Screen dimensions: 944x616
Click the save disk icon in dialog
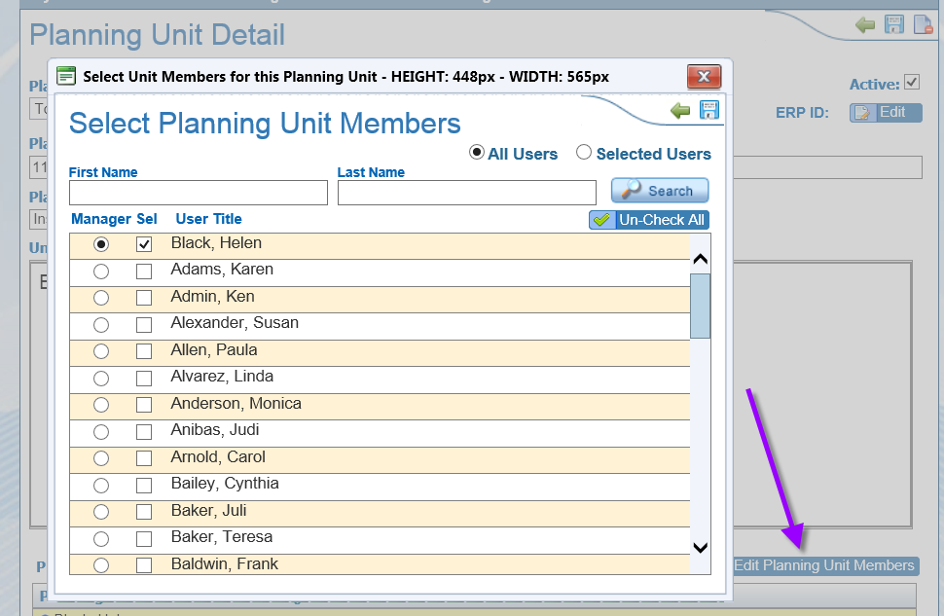point(708,111)
